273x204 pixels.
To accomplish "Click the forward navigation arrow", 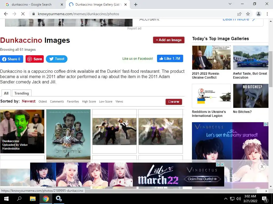I will 14,14.
